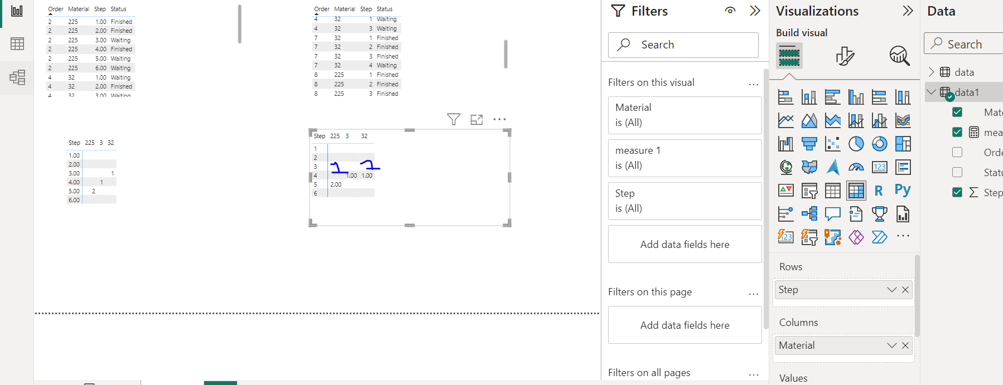The image size is (1003, 385).
Task: Select Python visual
Action: (903, 191)
